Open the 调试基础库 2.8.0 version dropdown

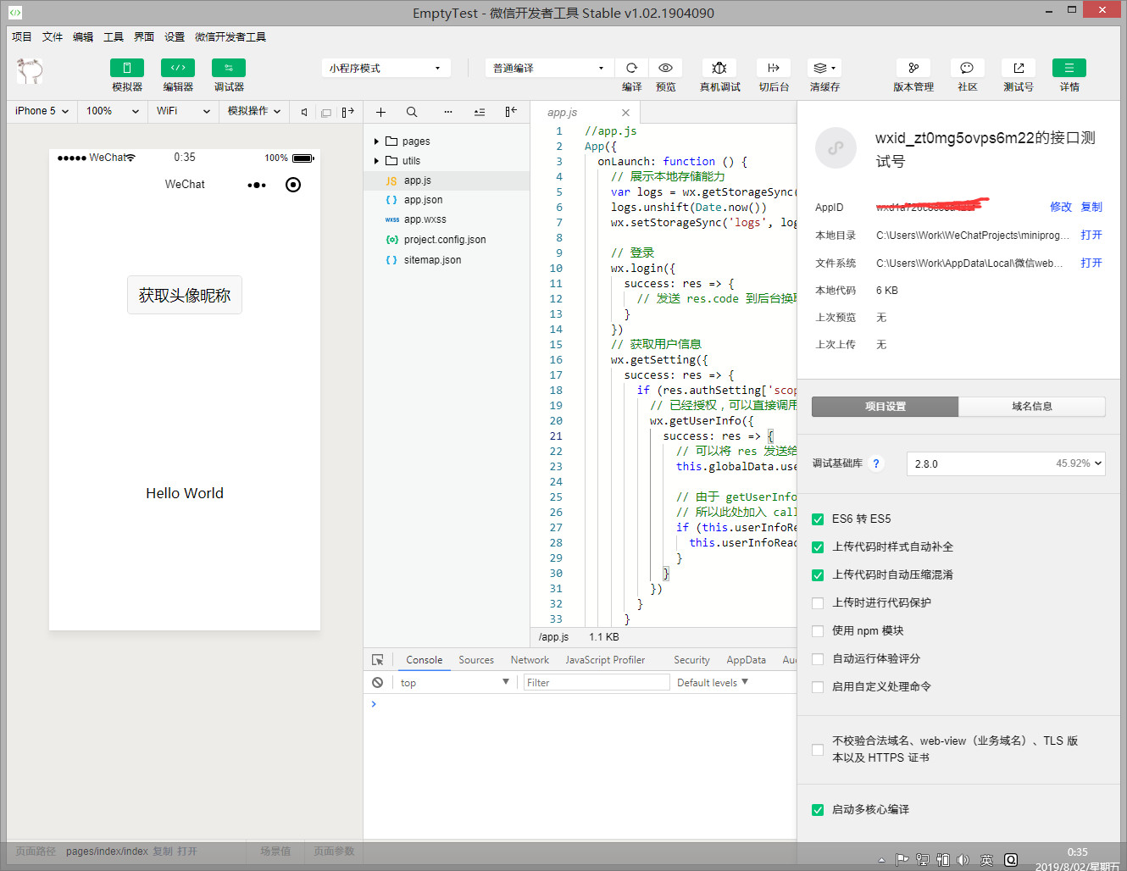tap(1006, 463)
